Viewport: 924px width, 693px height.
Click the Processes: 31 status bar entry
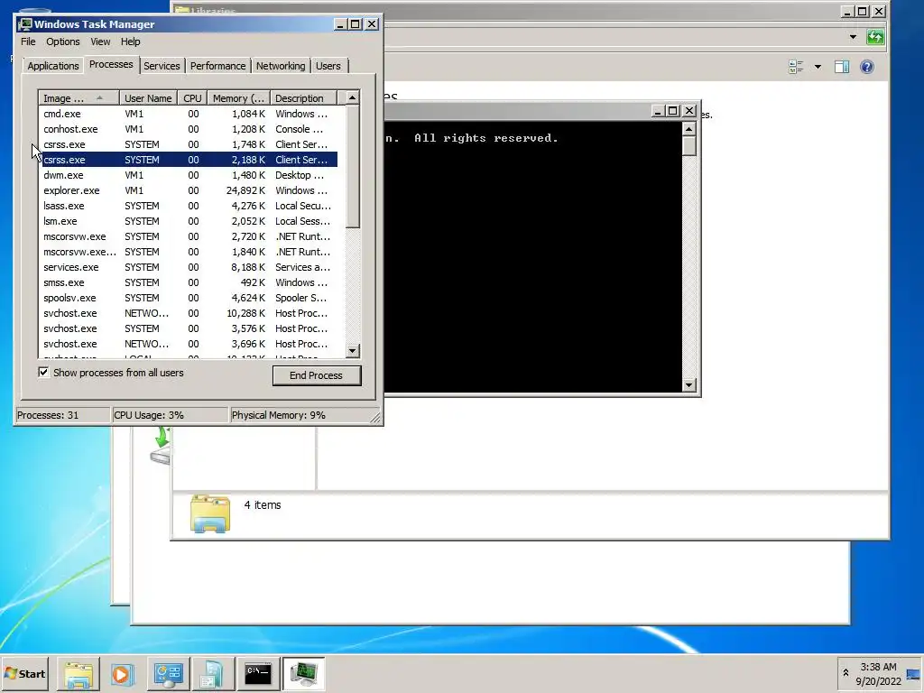(x=62, y=415)
